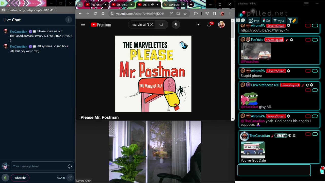Open the burning car image from FoxYote
The image size is (325, 183).
coord(256,51)
